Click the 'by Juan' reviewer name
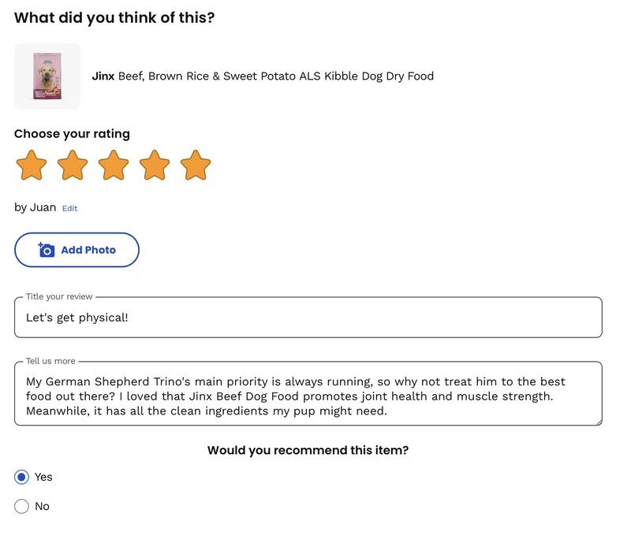This screenshot has width=631, height=543. click(x=35, y=207)
